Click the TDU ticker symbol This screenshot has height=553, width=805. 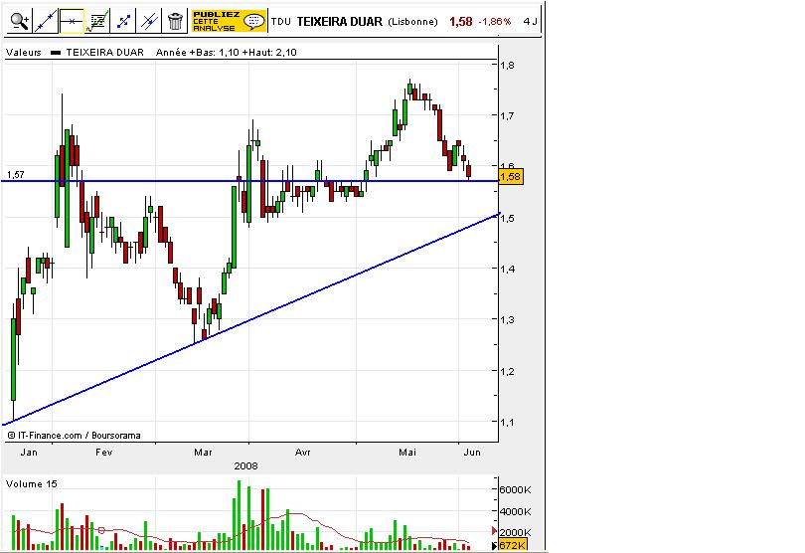pos(281,22)
